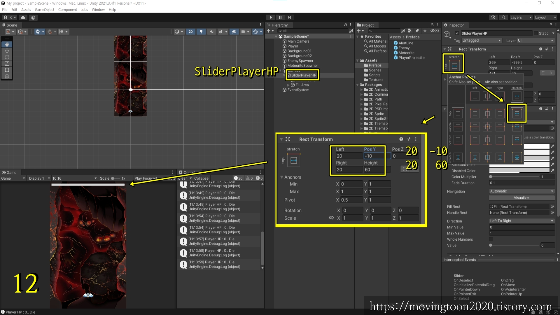Select the Prefabs folder in Assets
The width and height of the screenshot is (560, 315).
375,65
